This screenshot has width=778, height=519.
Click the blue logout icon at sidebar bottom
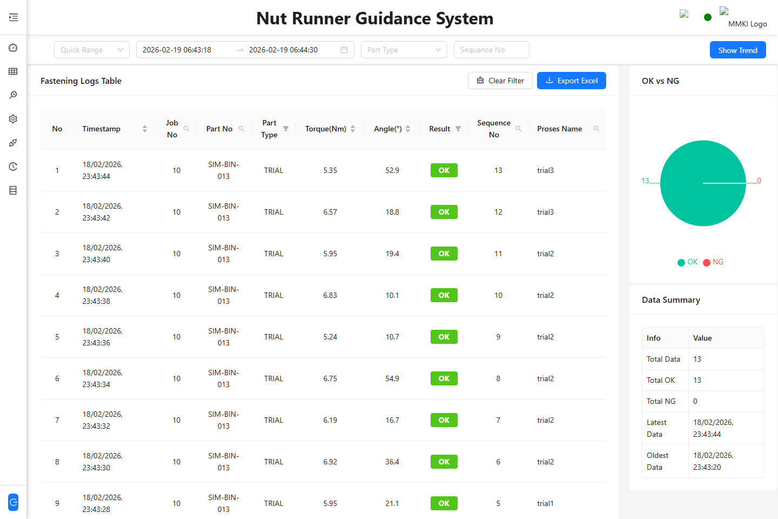[x=14, y=502]
